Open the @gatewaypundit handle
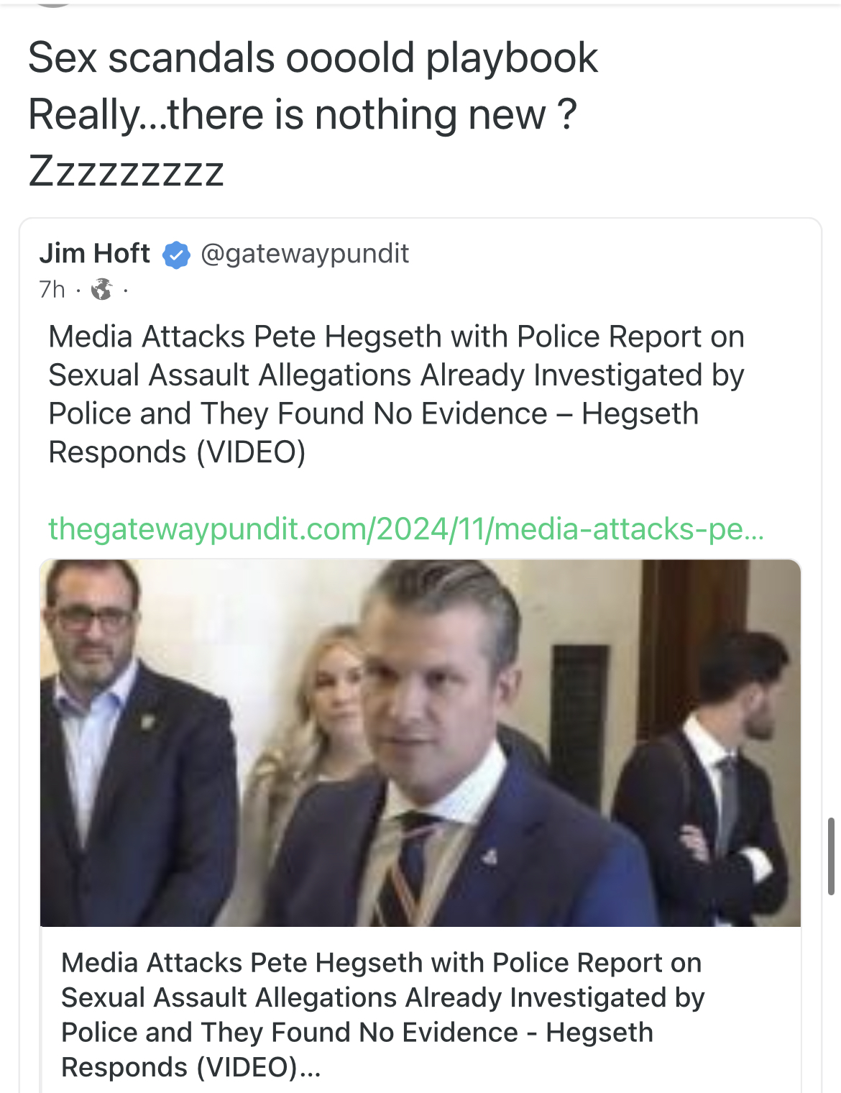The width and height of the screenshot is (841, 1093). [305, 253]
